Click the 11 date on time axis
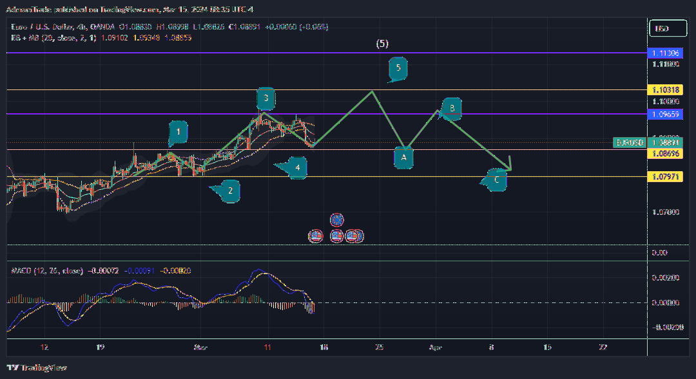 tap(267, 347)
